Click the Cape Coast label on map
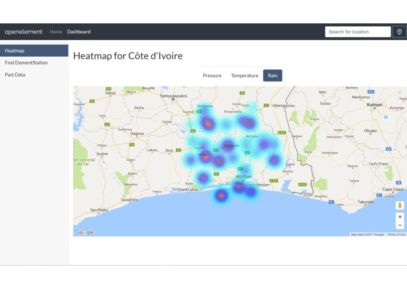The width and height of the screenshot is (407, 289). click(393, 190)
